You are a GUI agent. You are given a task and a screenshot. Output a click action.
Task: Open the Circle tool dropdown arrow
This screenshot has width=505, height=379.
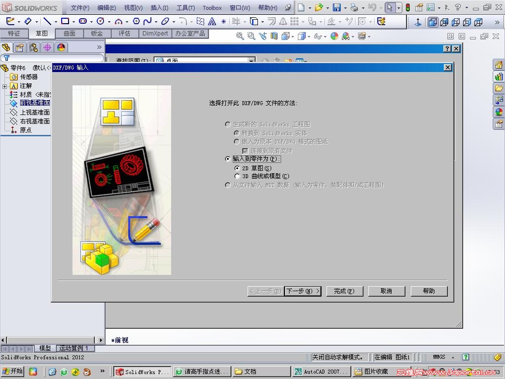(109, 22)
